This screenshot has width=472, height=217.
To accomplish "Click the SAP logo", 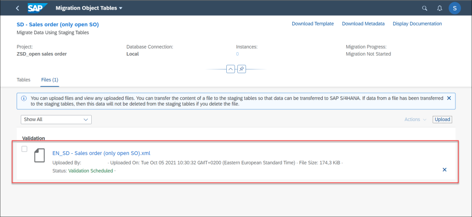I will 37,8.
